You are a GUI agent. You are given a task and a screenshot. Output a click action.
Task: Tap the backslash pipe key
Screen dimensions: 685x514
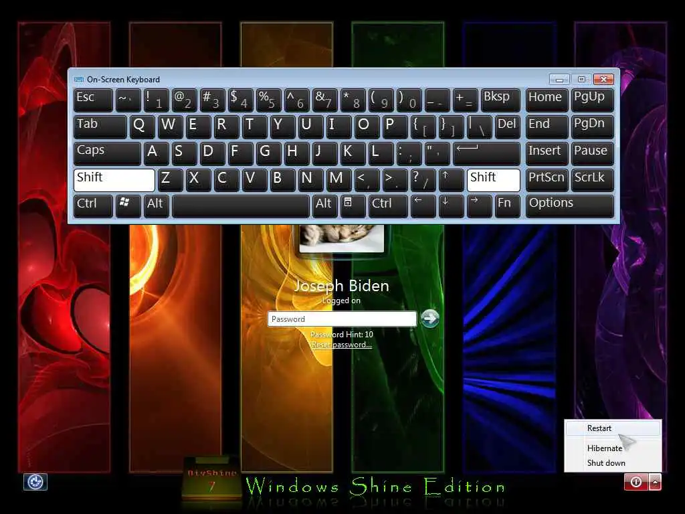(479, 126)
